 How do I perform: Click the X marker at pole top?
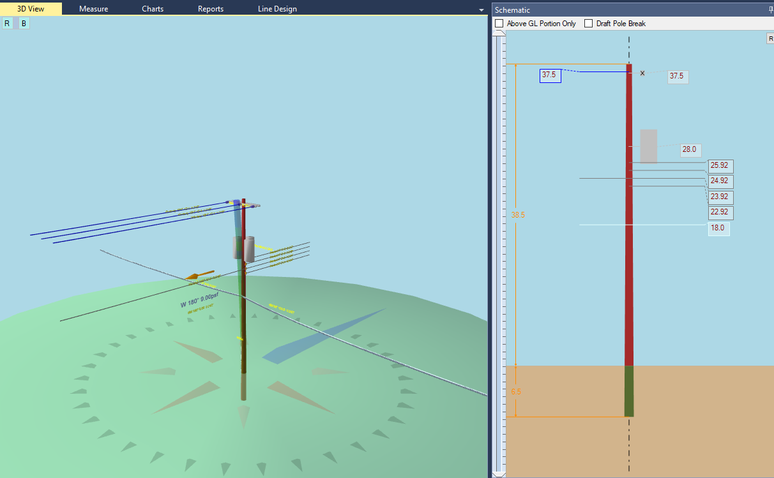(642, 73)
